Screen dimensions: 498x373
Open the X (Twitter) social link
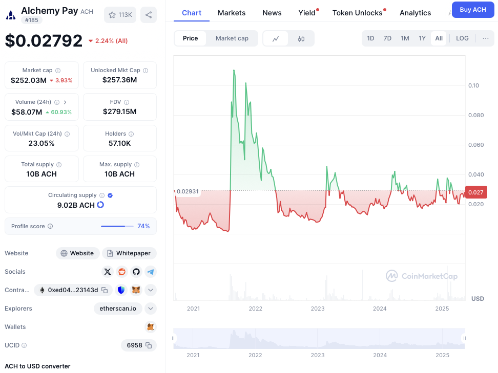pyautogui.click(x=108, y=272)
